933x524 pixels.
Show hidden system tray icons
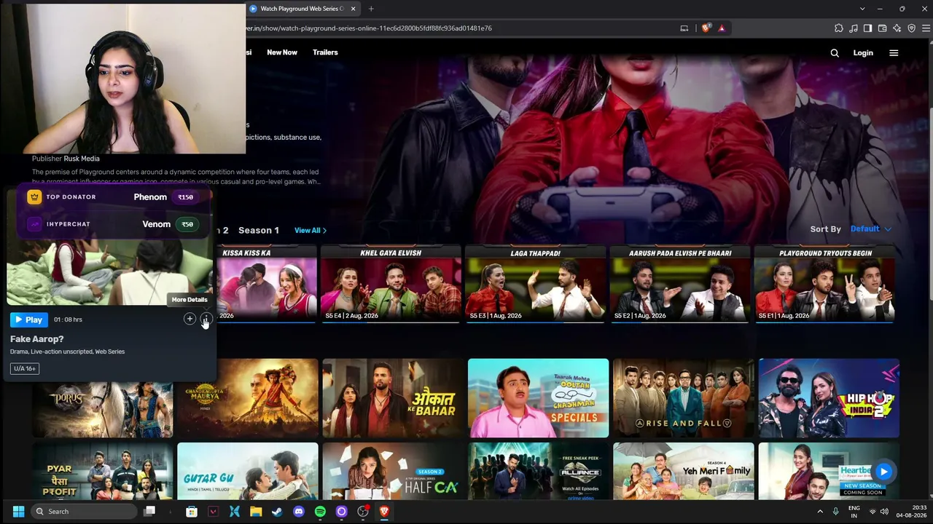[820, 512]
